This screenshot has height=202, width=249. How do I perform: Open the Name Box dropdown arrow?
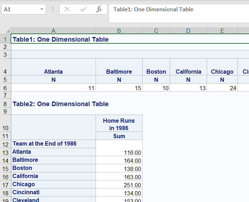click(42, 10)
